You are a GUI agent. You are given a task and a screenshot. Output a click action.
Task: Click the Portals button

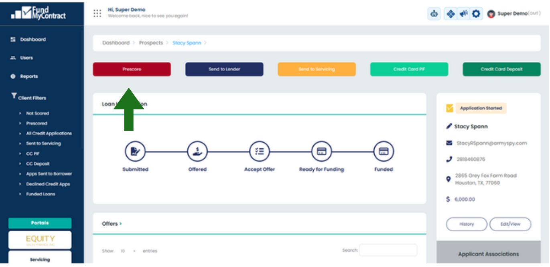(x=40, y=223)
